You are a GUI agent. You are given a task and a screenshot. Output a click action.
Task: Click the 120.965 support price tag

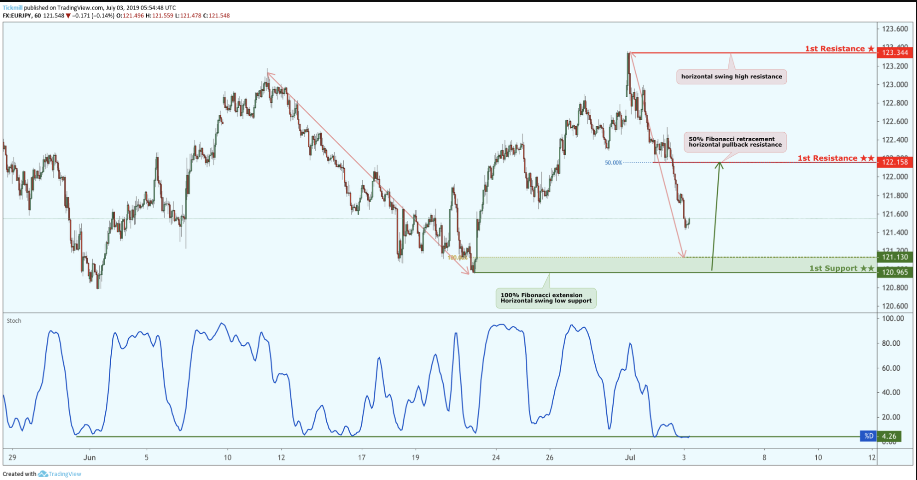pos(895,272)
